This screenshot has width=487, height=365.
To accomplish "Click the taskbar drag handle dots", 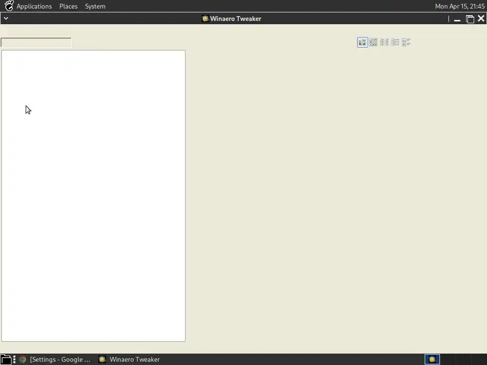I will (14, 359).
